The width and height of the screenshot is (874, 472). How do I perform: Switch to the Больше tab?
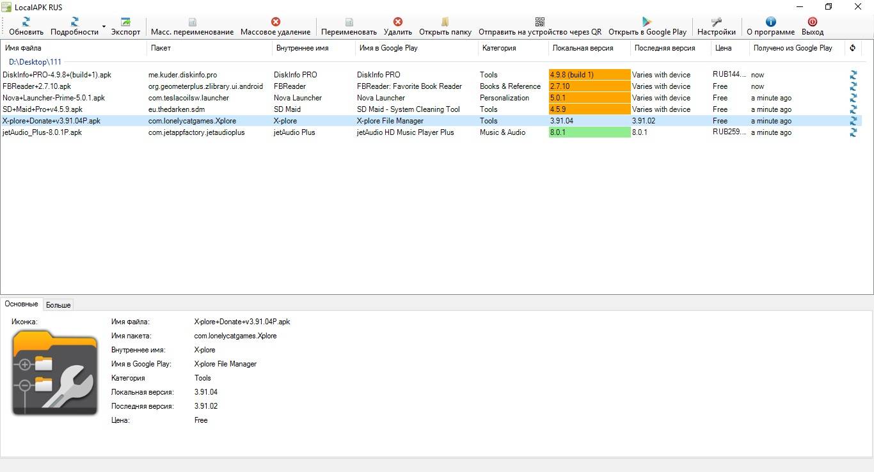click(58, 305)
